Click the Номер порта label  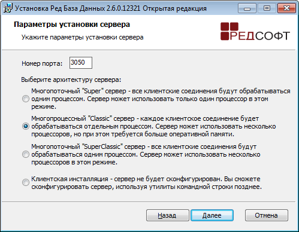coord(42,63)
